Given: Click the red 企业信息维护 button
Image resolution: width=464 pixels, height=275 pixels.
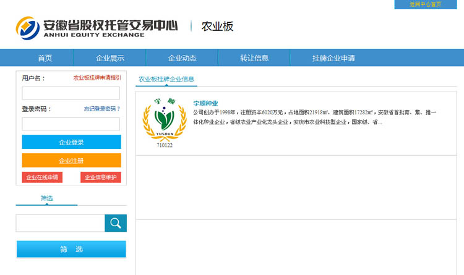Looking at the screenshot, I should pyautogui.click(x=100, y=177).
